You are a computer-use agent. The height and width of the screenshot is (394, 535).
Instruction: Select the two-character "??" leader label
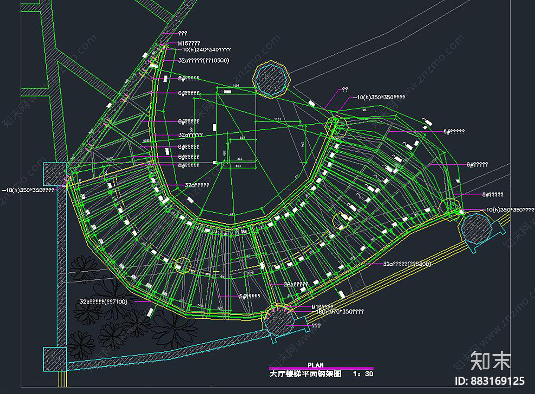(x=345, y=89)
